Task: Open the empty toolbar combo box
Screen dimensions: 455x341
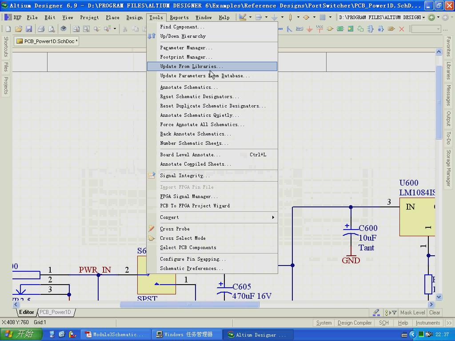Action: point(426,29)
